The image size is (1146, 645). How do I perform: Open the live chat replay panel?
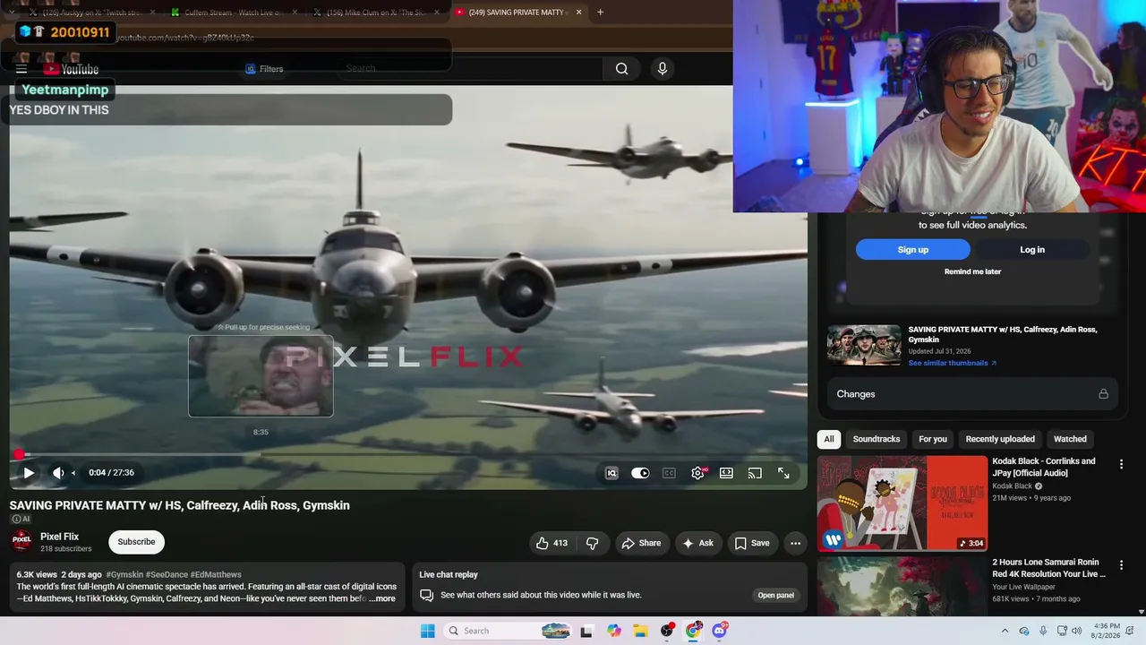(775, 595)
